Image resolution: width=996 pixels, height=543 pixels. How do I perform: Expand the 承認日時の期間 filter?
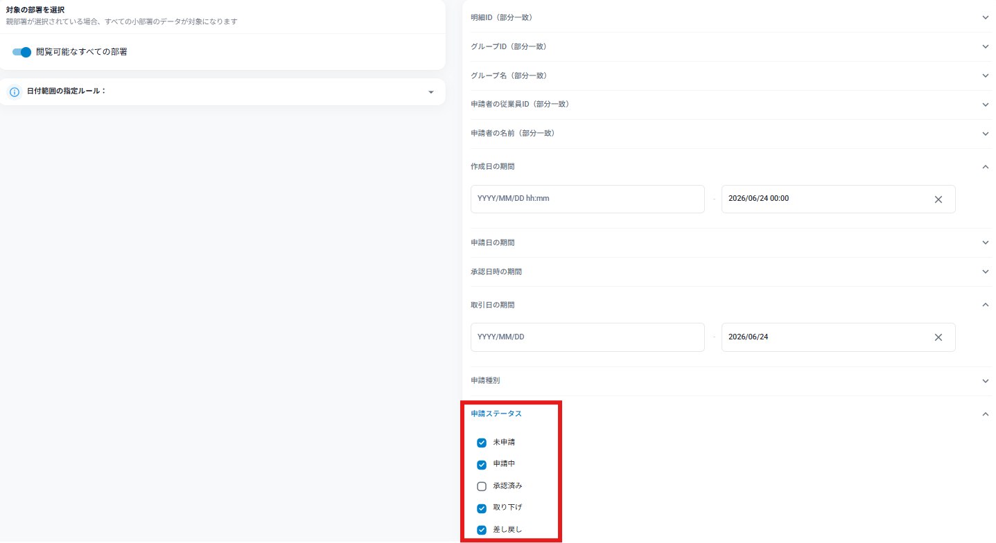pyautogui.click(x=731, y=271)
